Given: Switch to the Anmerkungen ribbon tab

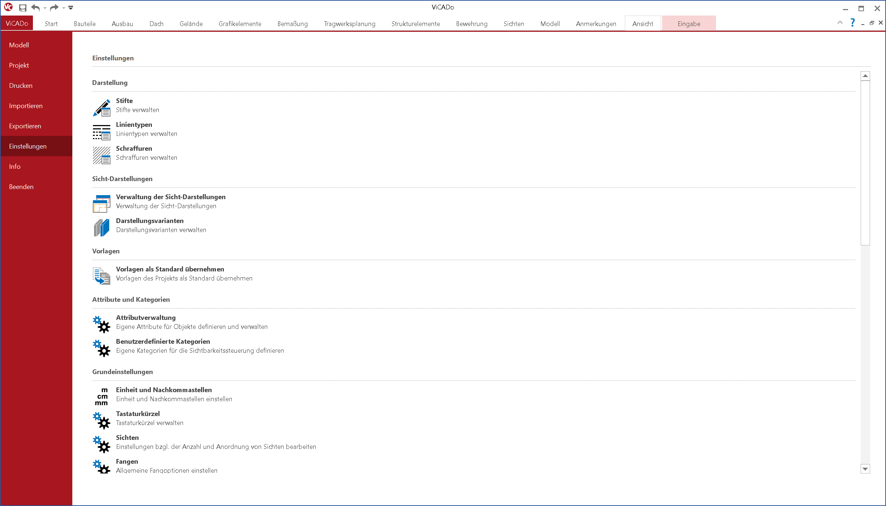Looking at the screenshot, I should tap(596, 24).
